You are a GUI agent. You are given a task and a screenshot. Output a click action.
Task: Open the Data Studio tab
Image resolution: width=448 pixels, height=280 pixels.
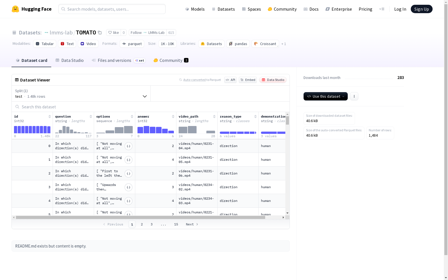click(x=70, y=60)
